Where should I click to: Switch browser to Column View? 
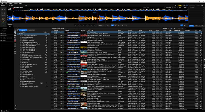31,30
